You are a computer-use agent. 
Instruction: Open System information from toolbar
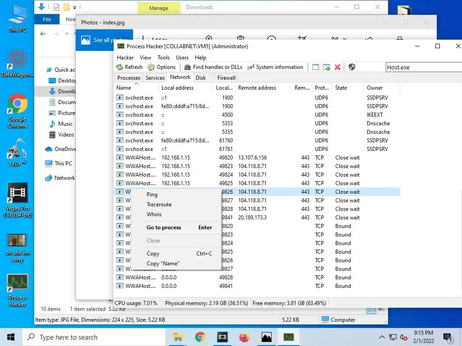coord(275,67)
